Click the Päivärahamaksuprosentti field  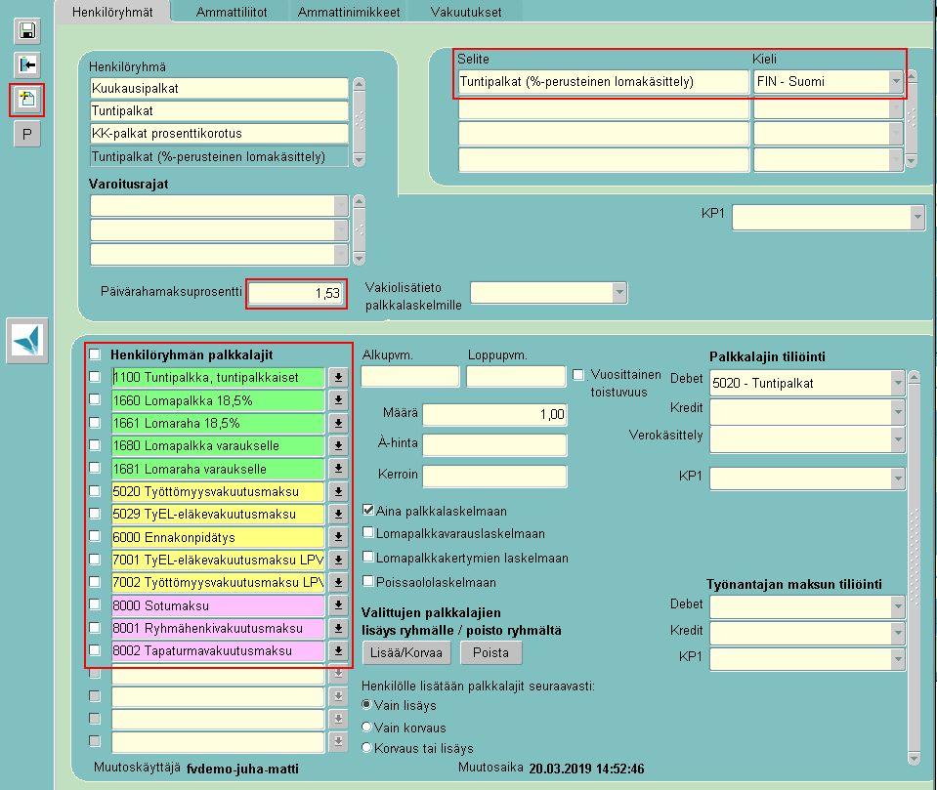coord(296,293)
